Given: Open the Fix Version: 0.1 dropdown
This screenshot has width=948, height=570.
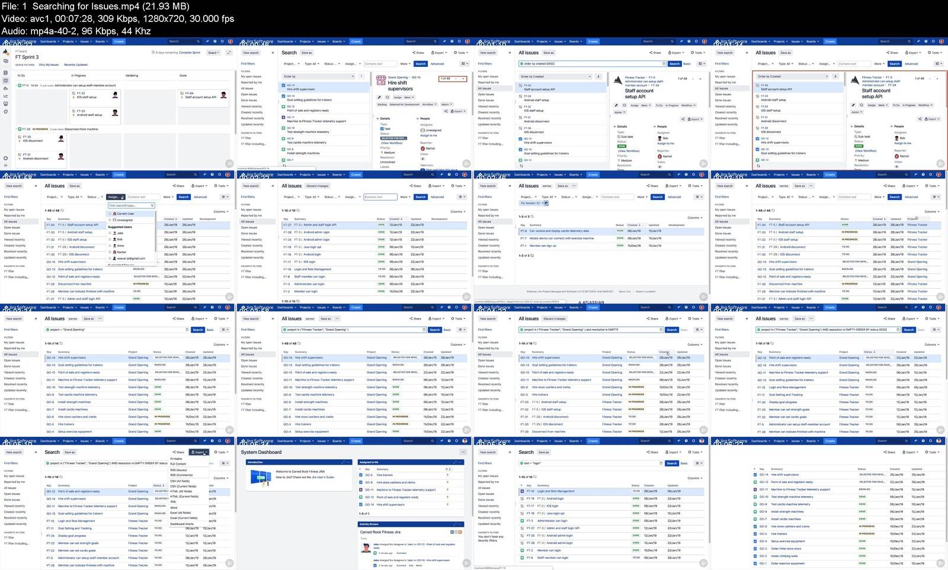Looking at the screenshot, I should click(x=530, y=203).
